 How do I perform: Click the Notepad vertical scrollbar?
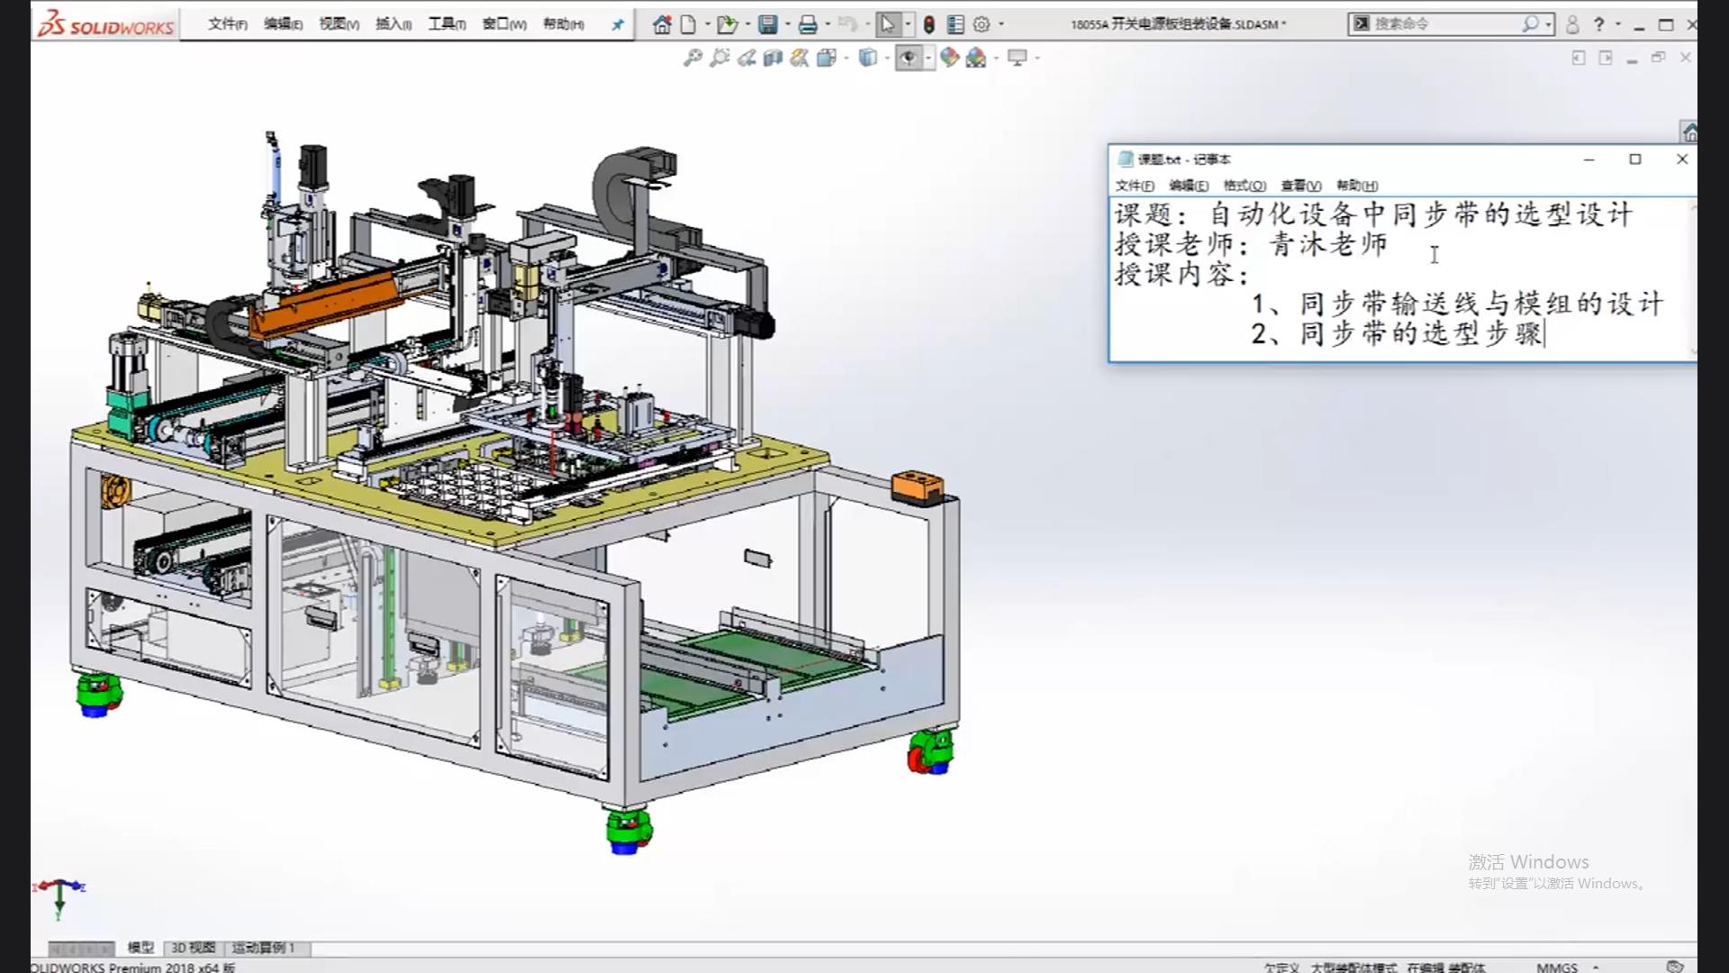point(1693,279)
